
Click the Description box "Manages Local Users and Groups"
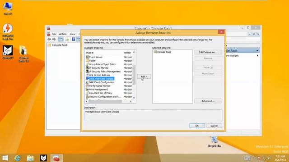click(x=153, y=115)
